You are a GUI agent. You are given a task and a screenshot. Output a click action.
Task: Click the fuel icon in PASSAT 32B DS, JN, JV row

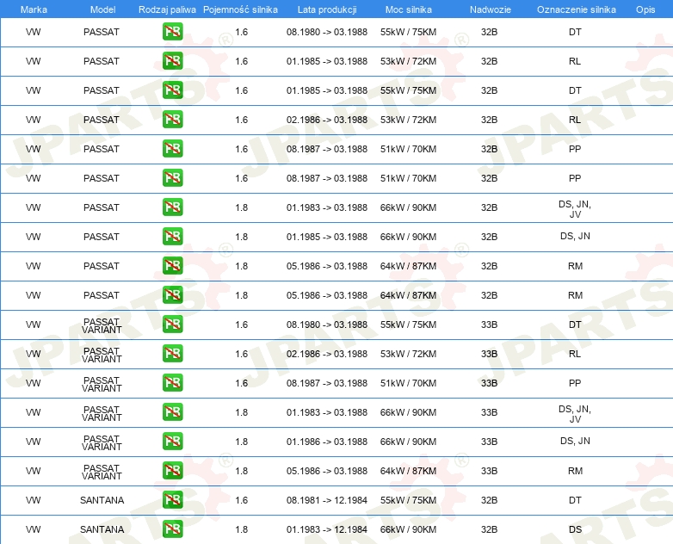[172, 207]
